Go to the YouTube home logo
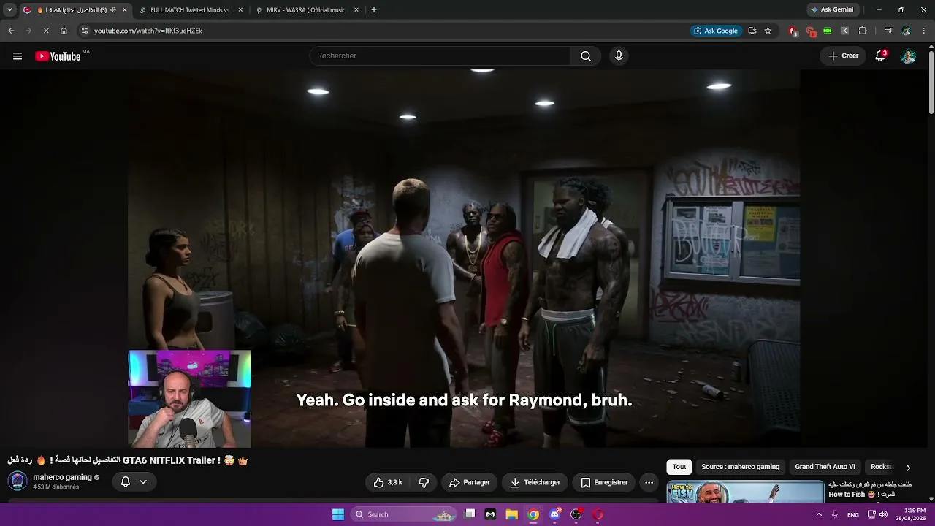Image resolution: width=935 pixels, height=526 pixels. pyautogui.click(x=58, y=56)
